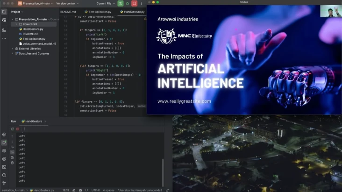
Task: Stop the running HandGesture script in top toolbar
Action: tap(135, 3)
